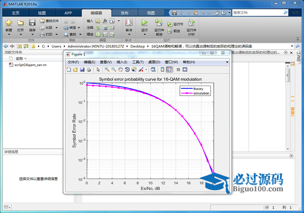Activate the Rotate 3D tool in Figure toolbar
304x213 pixels.
127,69
